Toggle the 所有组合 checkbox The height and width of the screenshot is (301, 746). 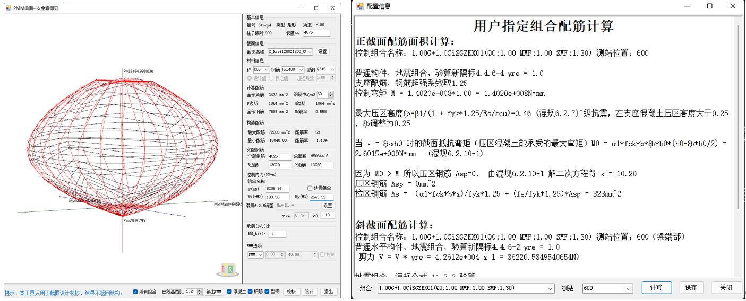(x=135, y=292)
